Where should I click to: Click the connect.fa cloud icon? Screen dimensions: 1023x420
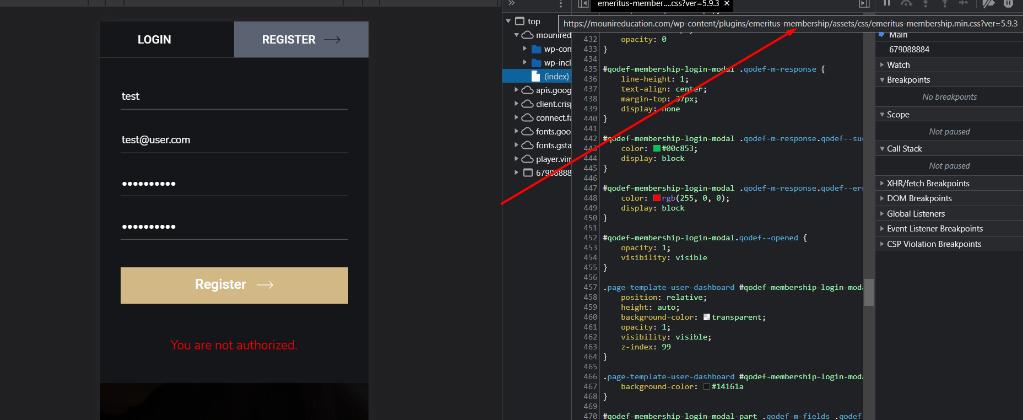pyautogui.click(x=527, y=117)
